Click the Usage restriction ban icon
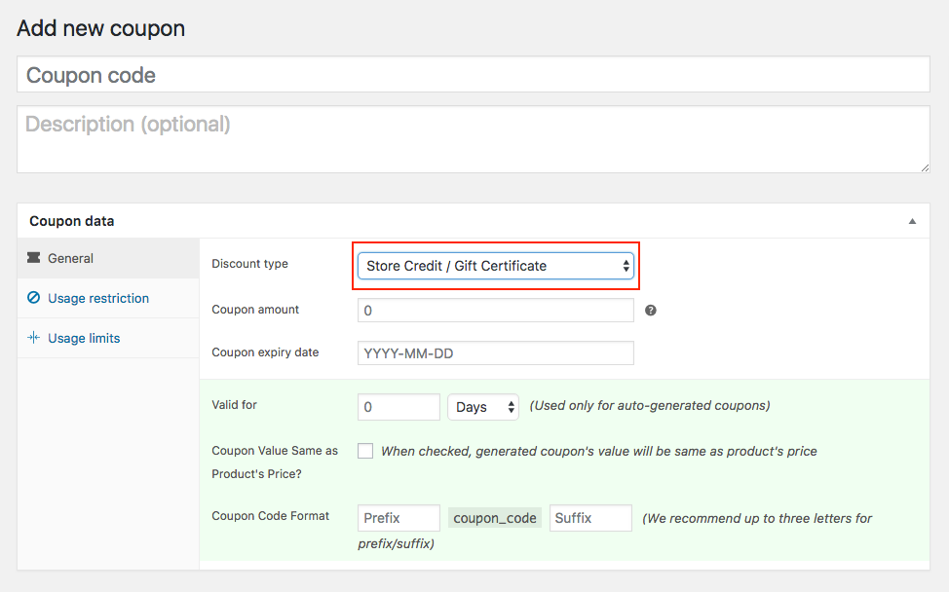949x592 pixels. click(x=34, y=298)
